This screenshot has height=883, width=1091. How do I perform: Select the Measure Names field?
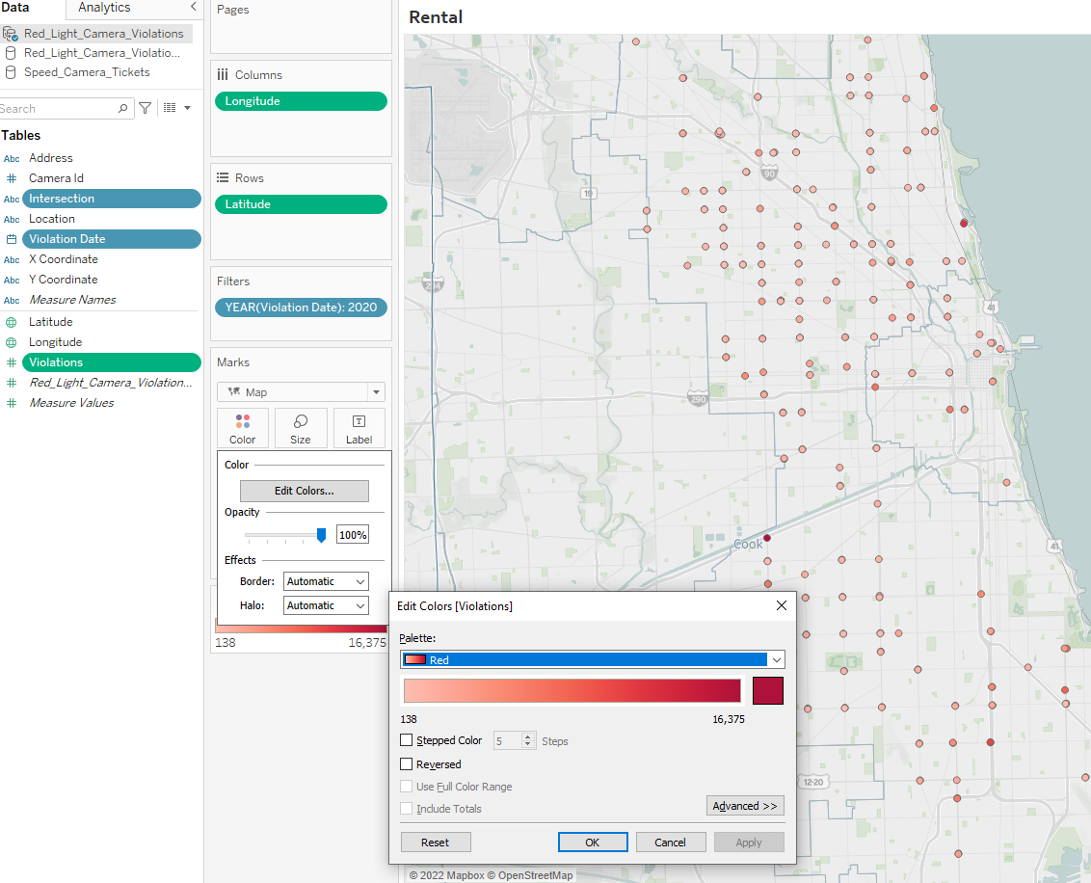tap(72, 299)
